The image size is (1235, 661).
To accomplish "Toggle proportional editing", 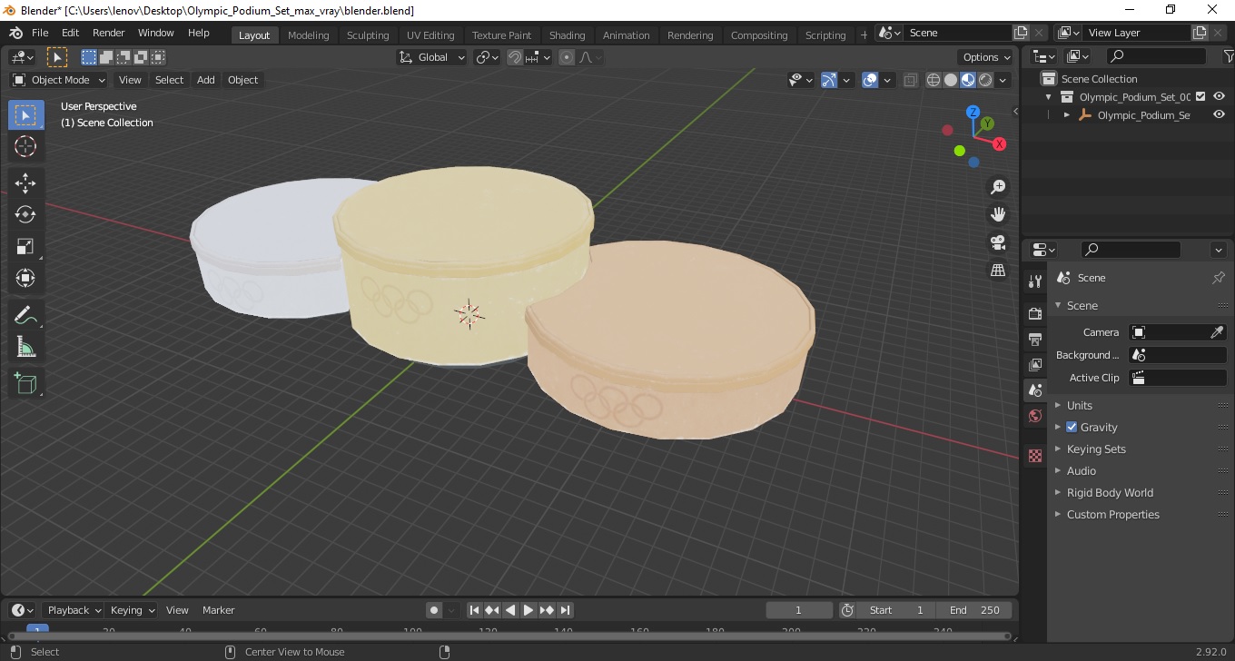I will [x=567, y=57].
